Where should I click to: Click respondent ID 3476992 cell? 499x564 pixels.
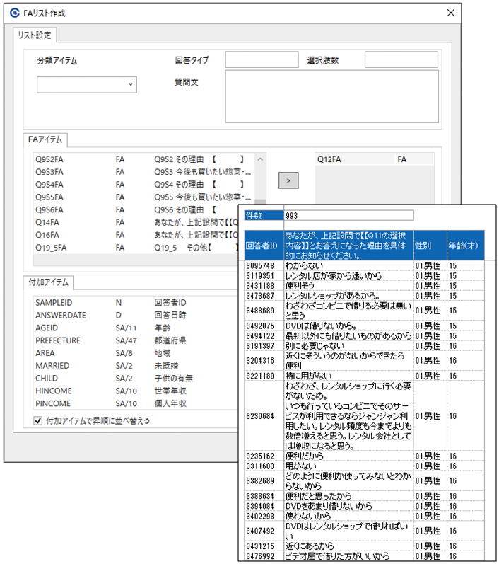click(264, 556)
